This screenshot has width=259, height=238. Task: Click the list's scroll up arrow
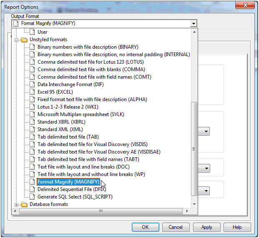(194, 32)
